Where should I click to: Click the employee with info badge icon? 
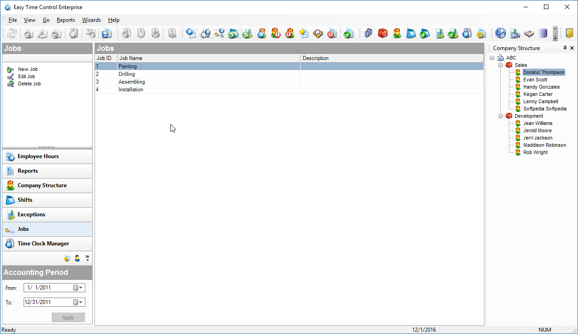tap(276, 33)
